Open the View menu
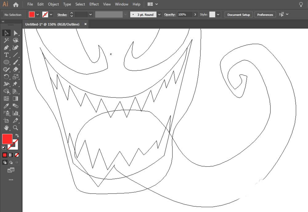Image resolution: width=308 pixels, height=212 pixels. click(x=107, y=4)
